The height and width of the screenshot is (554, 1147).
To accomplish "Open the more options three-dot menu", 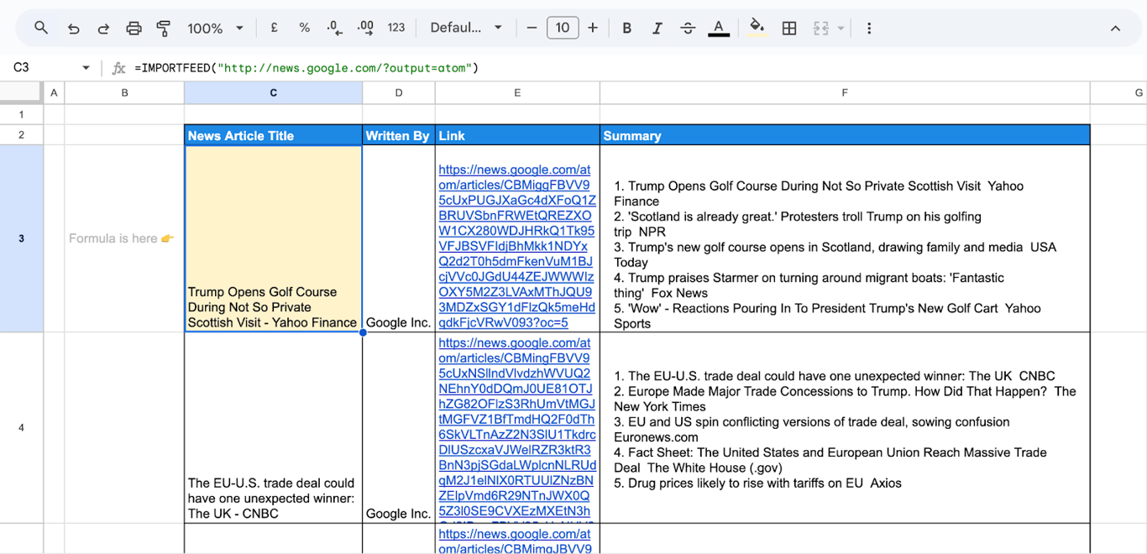I will pyautogui.click(x=869, y=28).
